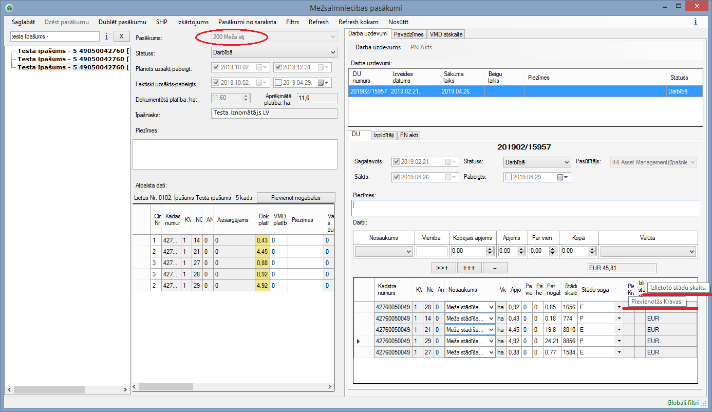Click the info icon at menu bar's right end
This screenshot has height=412, width=712.
coord(696,22)
